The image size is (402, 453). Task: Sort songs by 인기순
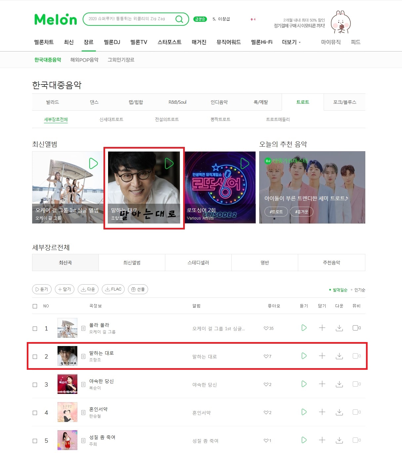click(358, 290)
